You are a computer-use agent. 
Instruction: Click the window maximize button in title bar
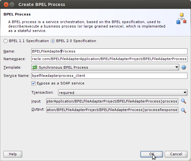pyautogui.click(x=12, y=5)
